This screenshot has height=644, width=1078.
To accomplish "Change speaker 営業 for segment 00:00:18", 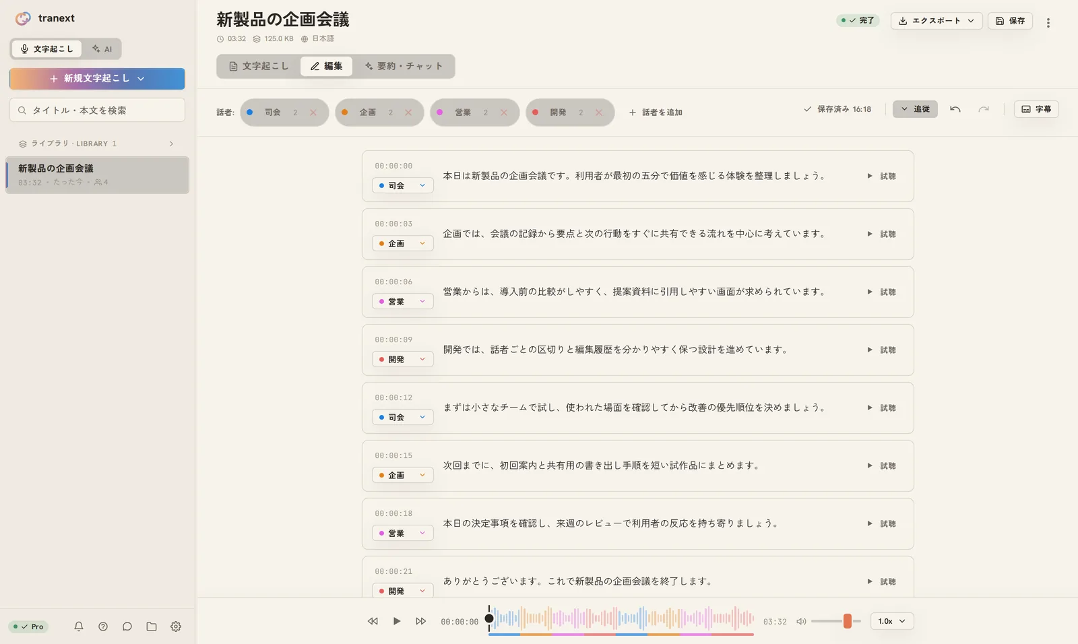I will pyautogui.click(x=402, y=533).
